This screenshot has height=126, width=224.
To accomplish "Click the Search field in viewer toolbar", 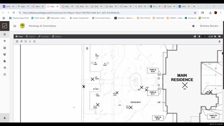I will click(30, 36).
